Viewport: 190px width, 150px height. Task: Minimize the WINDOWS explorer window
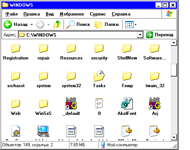tap(158, 5)
